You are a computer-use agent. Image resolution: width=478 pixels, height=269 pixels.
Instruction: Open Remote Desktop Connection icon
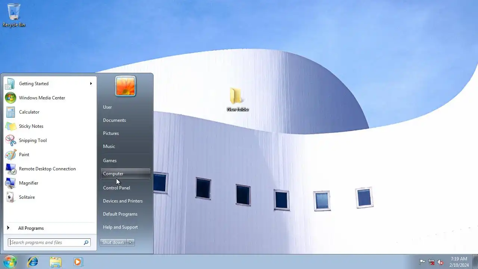(x=10, y=169)
